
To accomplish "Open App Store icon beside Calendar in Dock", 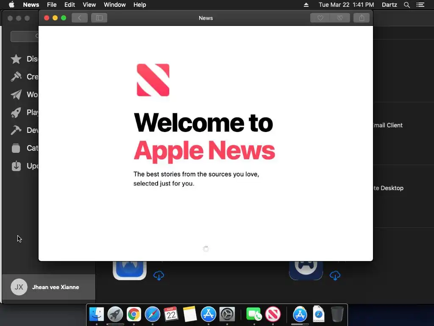I will tap(209, 315).
